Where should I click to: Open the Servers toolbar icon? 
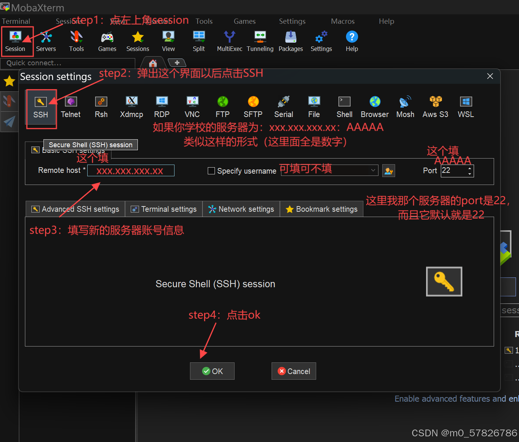coord(46,42)
